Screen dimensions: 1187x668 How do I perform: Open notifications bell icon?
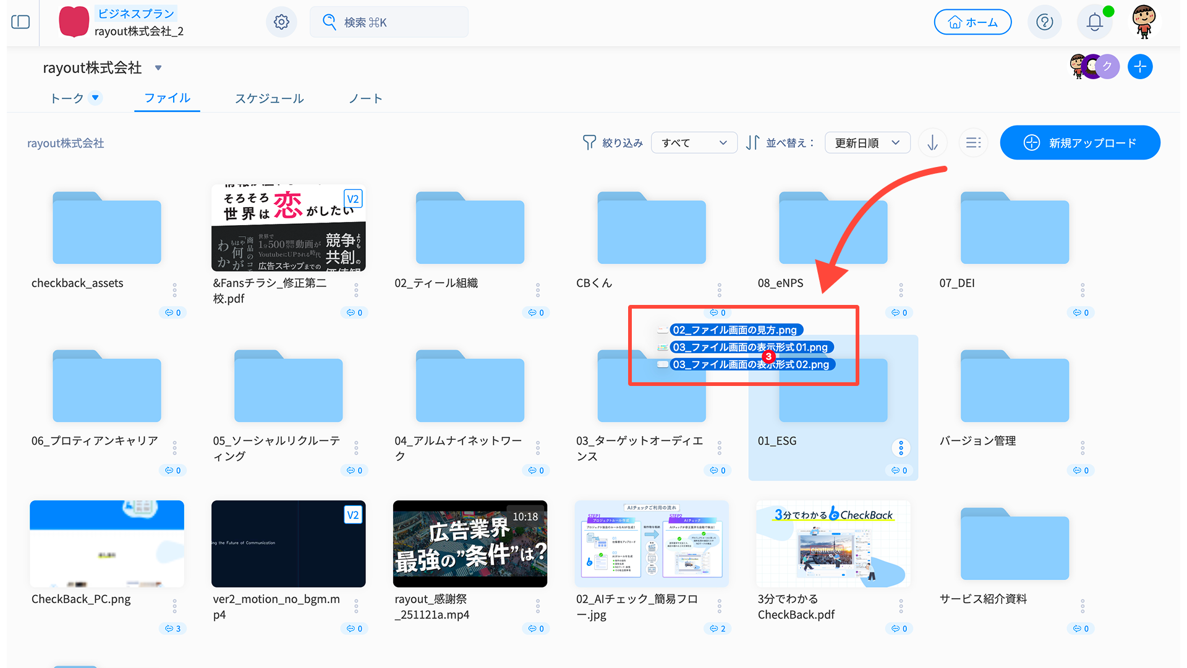tap(1094, 22)
